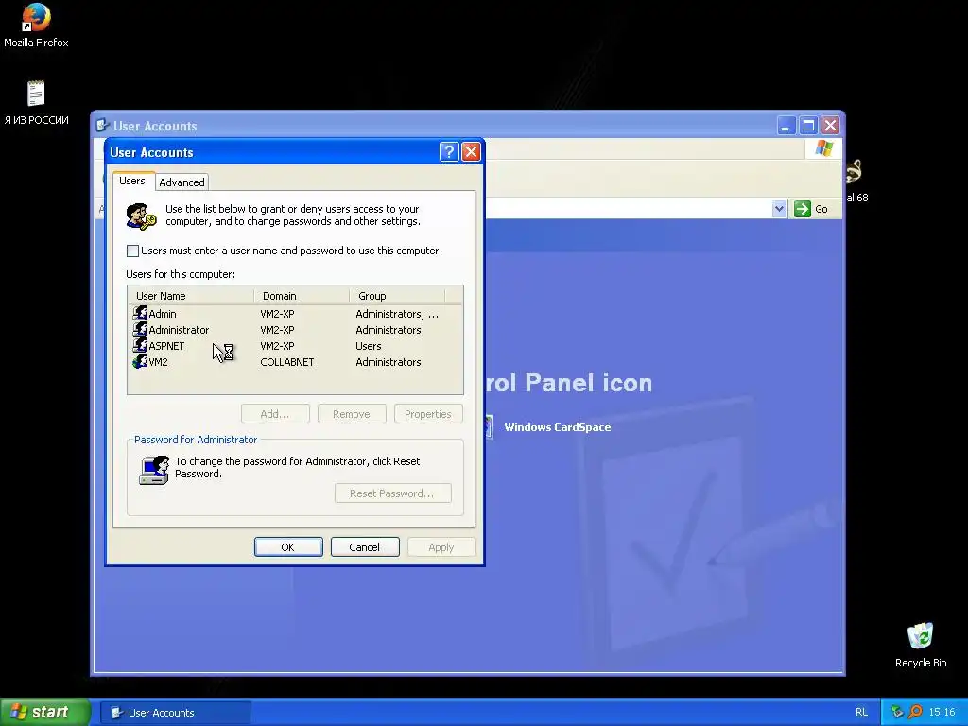Toggle 'Users must enter a user name and password' checkbox
The width and height of the screenshot is (968, 726).
click(132, 251)
